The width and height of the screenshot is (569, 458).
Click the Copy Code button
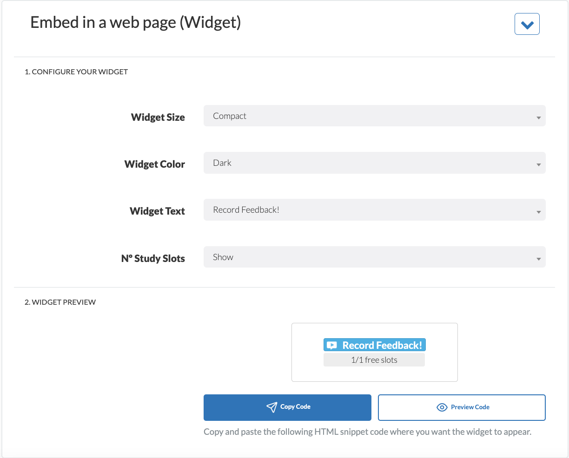point(287,407)
